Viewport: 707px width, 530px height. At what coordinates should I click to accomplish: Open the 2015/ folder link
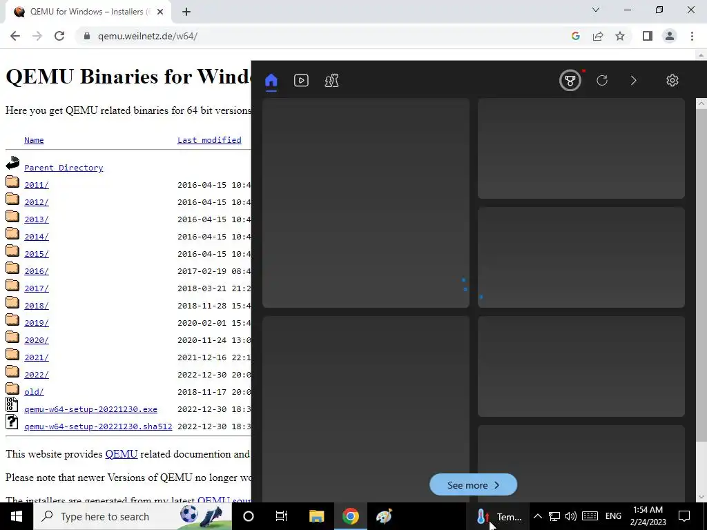point(37,254)
